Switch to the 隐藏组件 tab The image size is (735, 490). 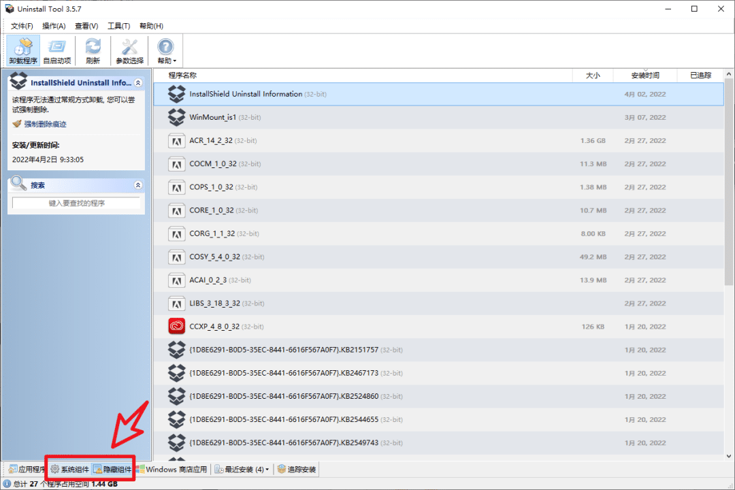tap(112, 469)
